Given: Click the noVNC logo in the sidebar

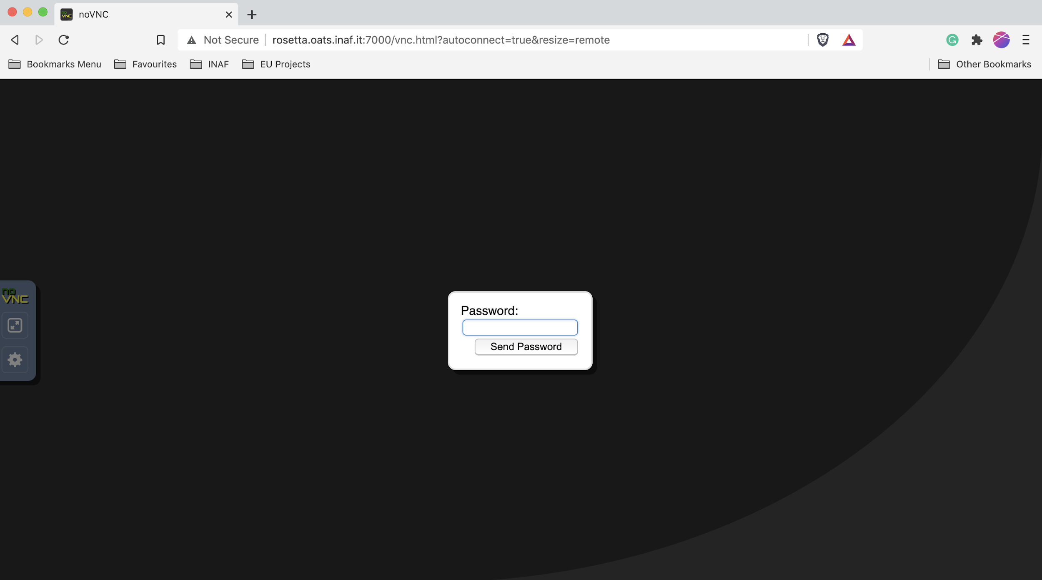Looking at the screenshot, I should pos(15,296).
